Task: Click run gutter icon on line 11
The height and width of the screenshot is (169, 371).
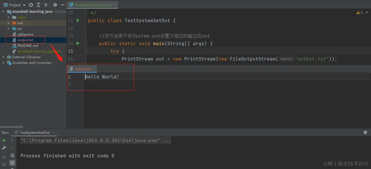Action: pos(78,20)
